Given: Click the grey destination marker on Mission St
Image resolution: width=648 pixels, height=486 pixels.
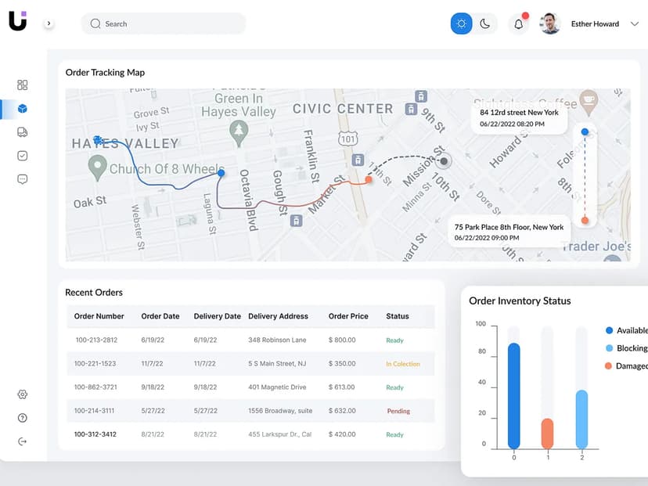Looking at the screenshot, I should 444,160.
